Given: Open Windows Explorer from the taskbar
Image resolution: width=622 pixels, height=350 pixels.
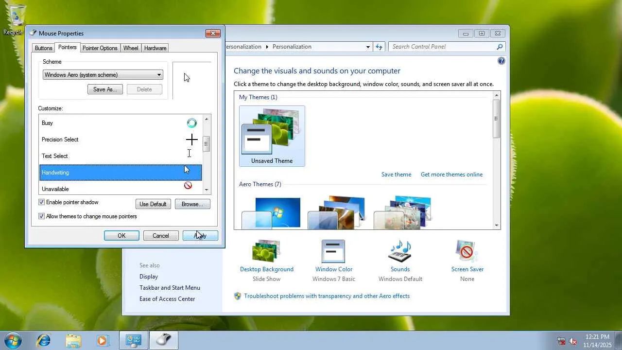Looking at the screenshot, I should click(x=73, y=340).
